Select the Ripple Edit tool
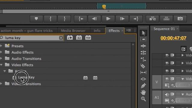The height and width of the screenshot is (108, 192). point(143,46)
